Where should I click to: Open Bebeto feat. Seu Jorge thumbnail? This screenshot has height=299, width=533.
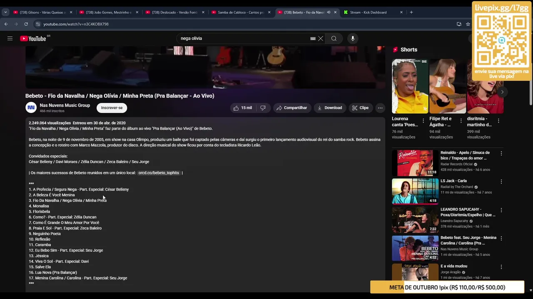pyautogui.click(x=415, y=248)
